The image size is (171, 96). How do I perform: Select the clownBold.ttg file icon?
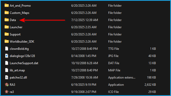(x=7, y=49)
